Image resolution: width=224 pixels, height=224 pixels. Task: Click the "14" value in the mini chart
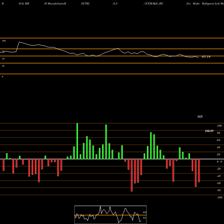coord(144,218)
